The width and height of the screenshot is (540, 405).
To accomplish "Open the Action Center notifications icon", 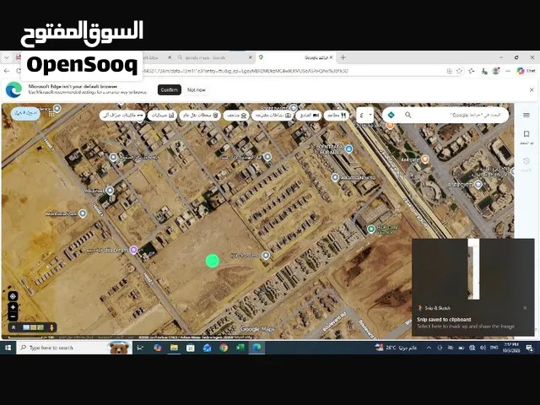I will click(x=530, y=348).
